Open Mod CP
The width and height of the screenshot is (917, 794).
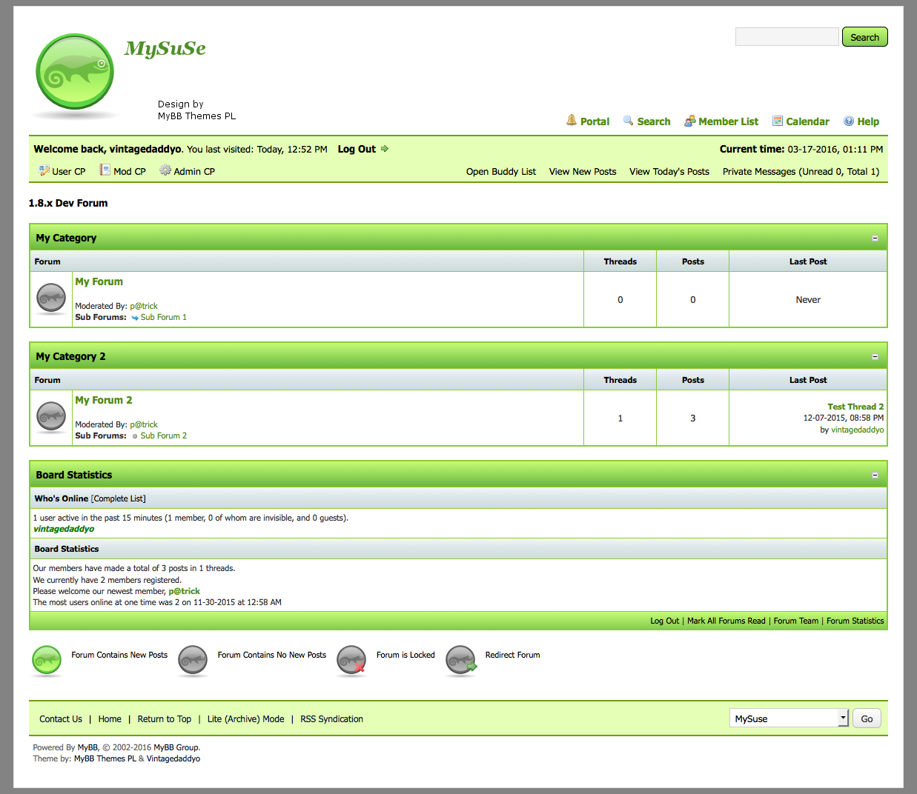click(x=130, y=171)
